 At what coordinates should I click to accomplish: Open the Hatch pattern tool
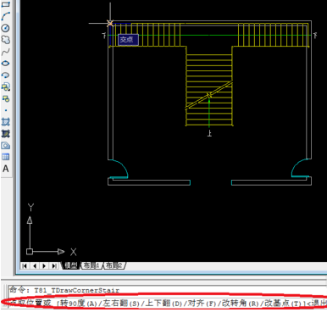(6, 122)
